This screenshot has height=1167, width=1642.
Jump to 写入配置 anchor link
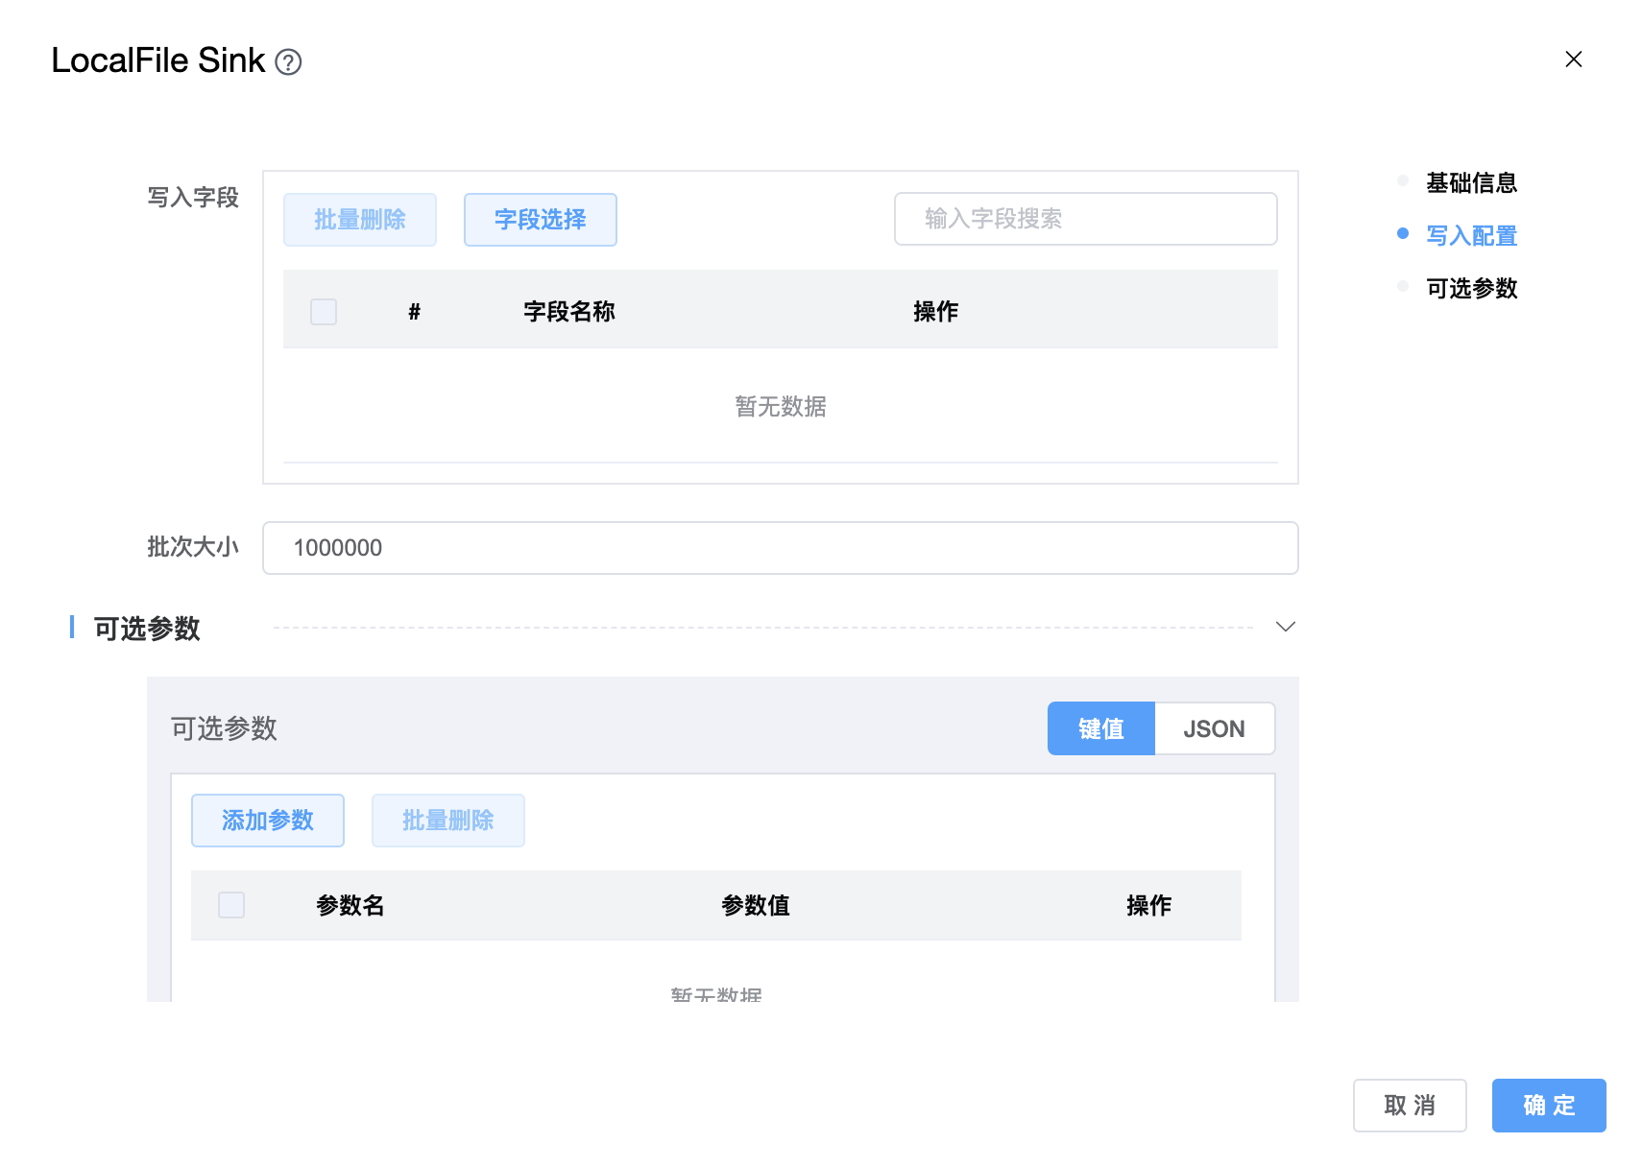[x=1471, y=235]
